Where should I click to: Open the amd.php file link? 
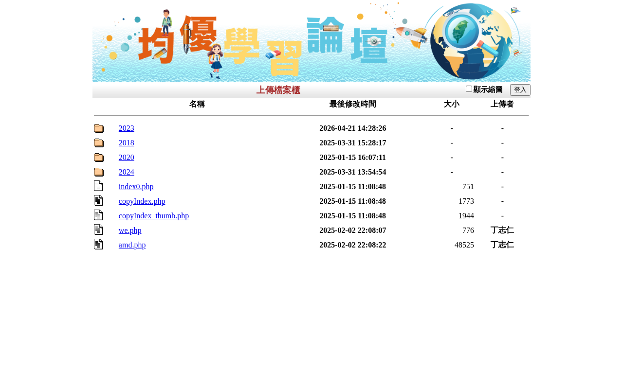point(132,245)
